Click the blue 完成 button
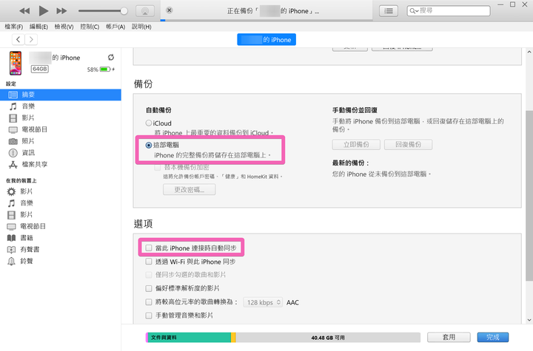The image size is (533, 351). pos(493,337)
